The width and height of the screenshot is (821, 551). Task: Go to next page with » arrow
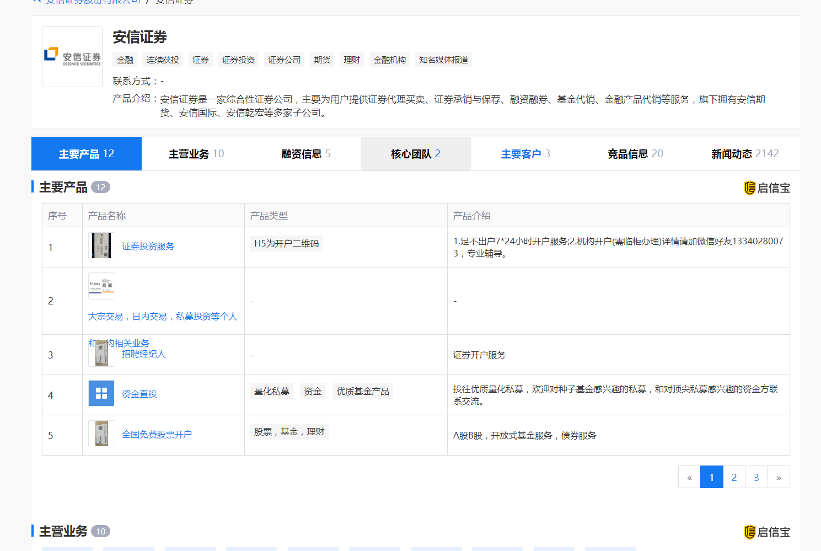tap(778, 478)
